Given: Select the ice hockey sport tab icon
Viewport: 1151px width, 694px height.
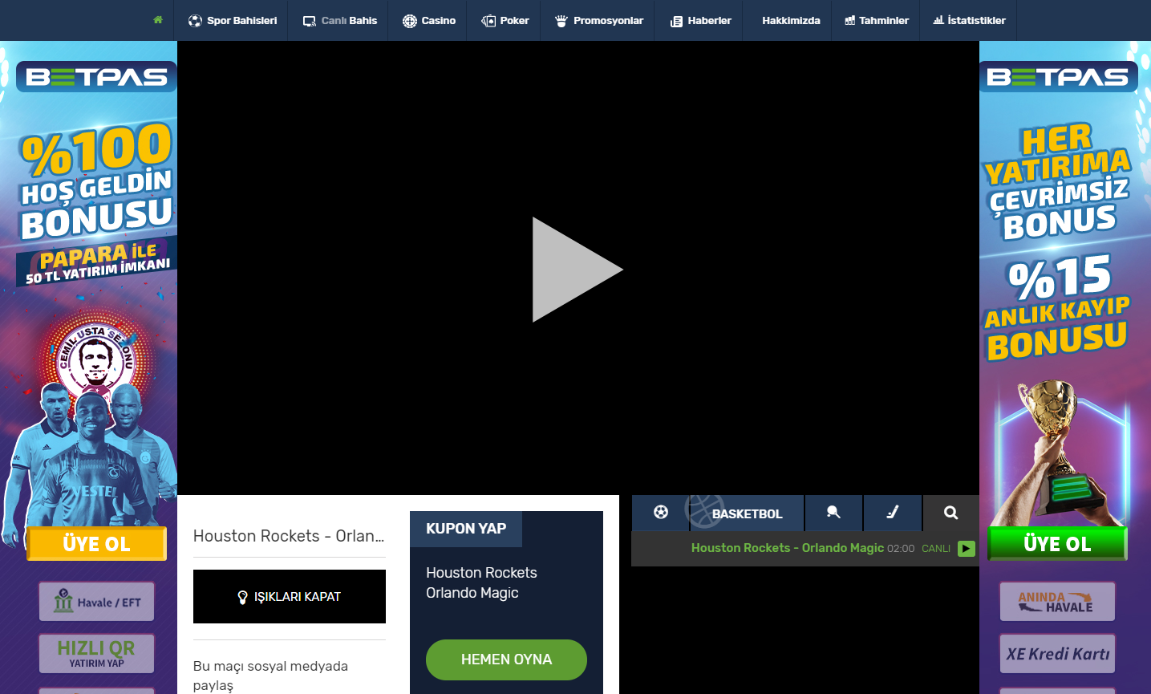Looking at the screenshot, I should coord(893,512).
